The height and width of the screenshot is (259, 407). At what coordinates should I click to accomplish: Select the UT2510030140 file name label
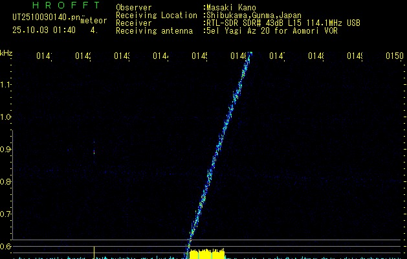click(42, 17)
